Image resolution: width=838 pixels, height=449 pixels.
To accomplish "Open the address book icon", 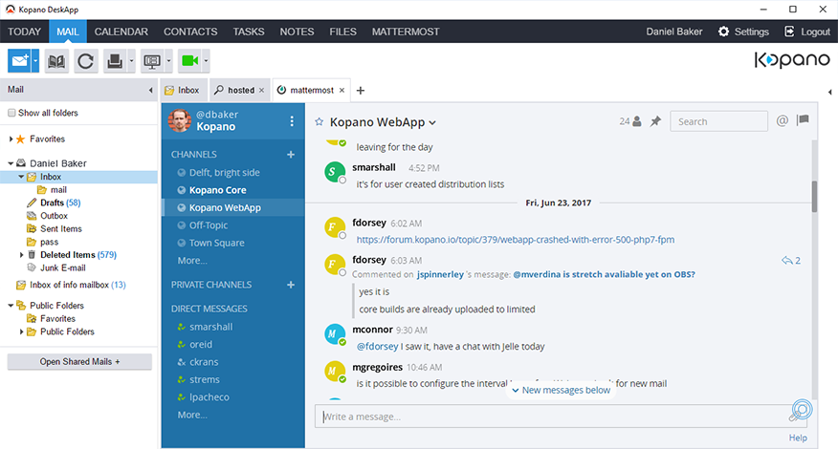I will (56, 61).
